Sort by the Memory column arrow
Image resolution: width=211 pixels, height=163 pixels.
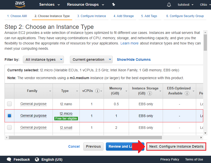click(126, 91)
